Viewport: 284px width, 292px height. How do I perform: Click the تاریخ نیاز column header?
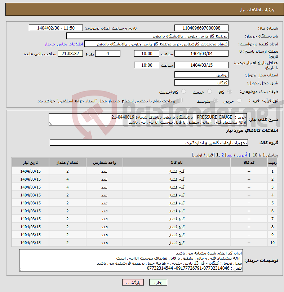tap(31, 163)
